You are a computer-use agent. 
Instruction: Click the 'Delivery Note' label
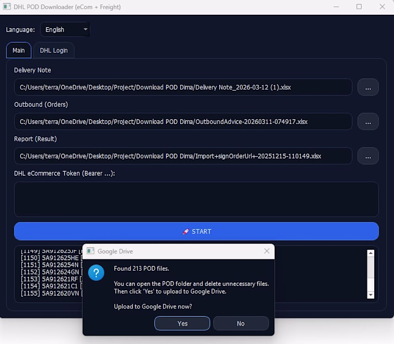pyautogui.click(x=33, y=70)
